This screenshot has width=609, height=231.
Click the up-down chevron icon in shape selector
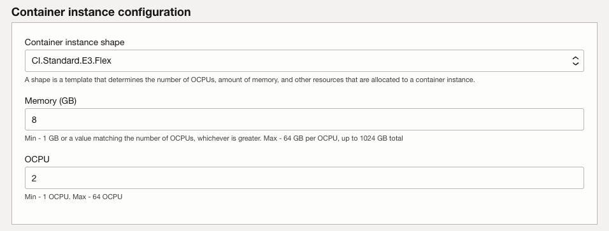[x=575, y=61]
